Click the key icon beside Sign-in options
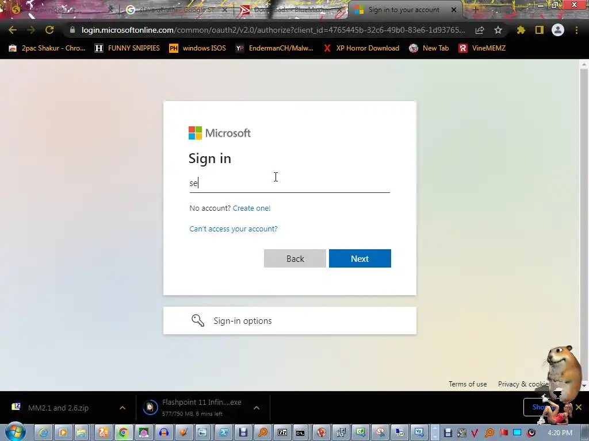The height and width of the screenshot is (441, 589). (198, 320)
